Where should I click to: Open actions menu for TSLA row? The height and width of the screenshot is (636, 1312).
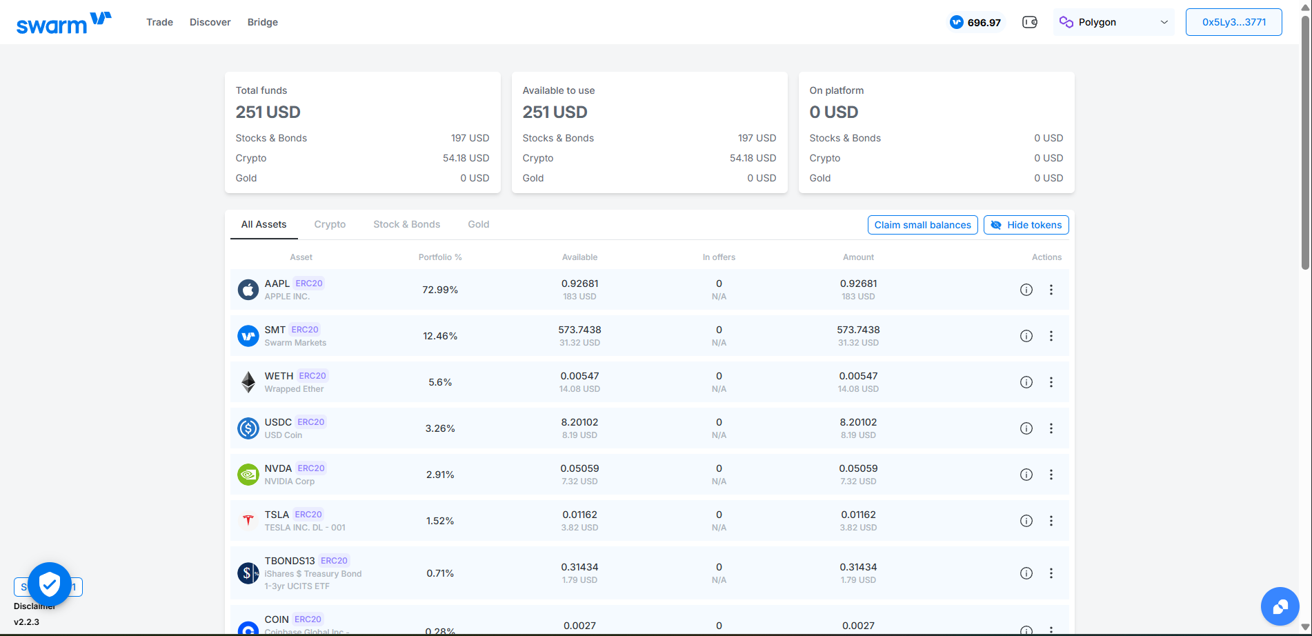pyautogui.click(x=1051, y=521)
